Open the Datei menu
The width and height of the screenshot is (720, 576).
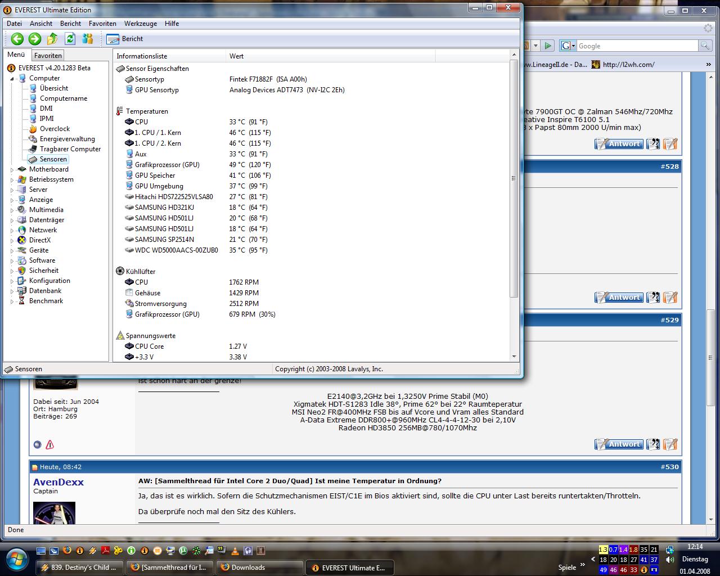coord(14,24)
